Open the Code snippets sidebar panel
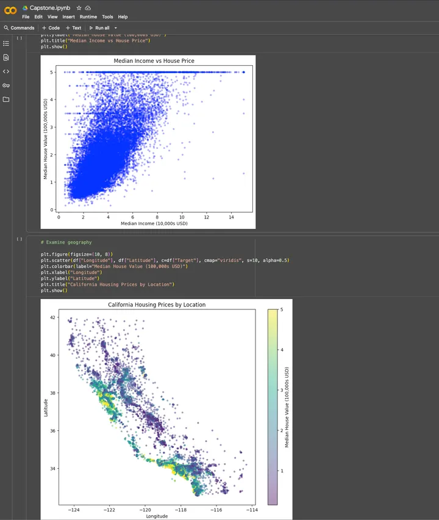The width and height of the screenshot is (439, 520). pos(6,71)
